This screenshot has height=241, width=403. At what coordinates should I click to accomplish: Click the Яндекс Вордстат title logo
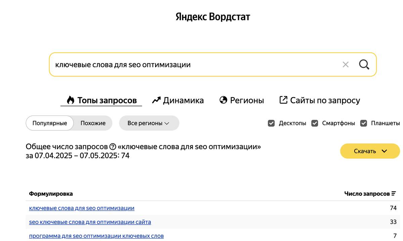pyautogui.click(x=213, y=17)
